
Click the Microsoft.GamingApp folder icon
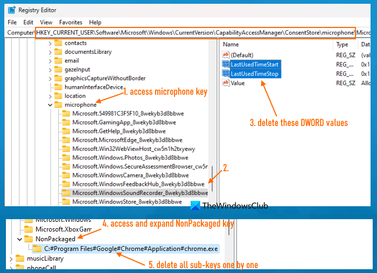(66, 122)
